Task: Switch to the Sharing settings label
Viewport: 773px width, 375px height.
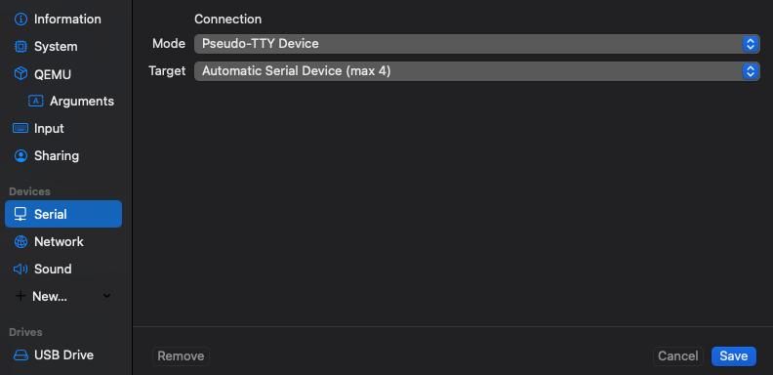Action: pos(57,156)
